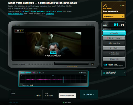
Task: Click the Send feedback chat icon
Action: tap(104, 73)
